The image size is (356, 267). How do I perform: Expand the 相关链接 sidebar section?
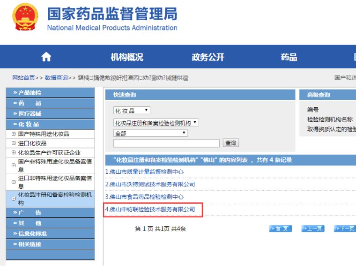[x=50, y=244]
